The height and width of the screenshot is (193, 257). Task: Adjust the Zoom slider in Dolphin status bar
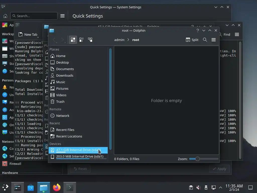click(x=204, y=159)
